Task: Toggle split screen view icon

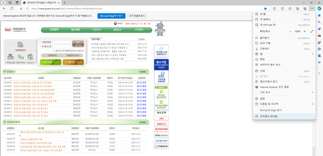Action: [283, 9]
